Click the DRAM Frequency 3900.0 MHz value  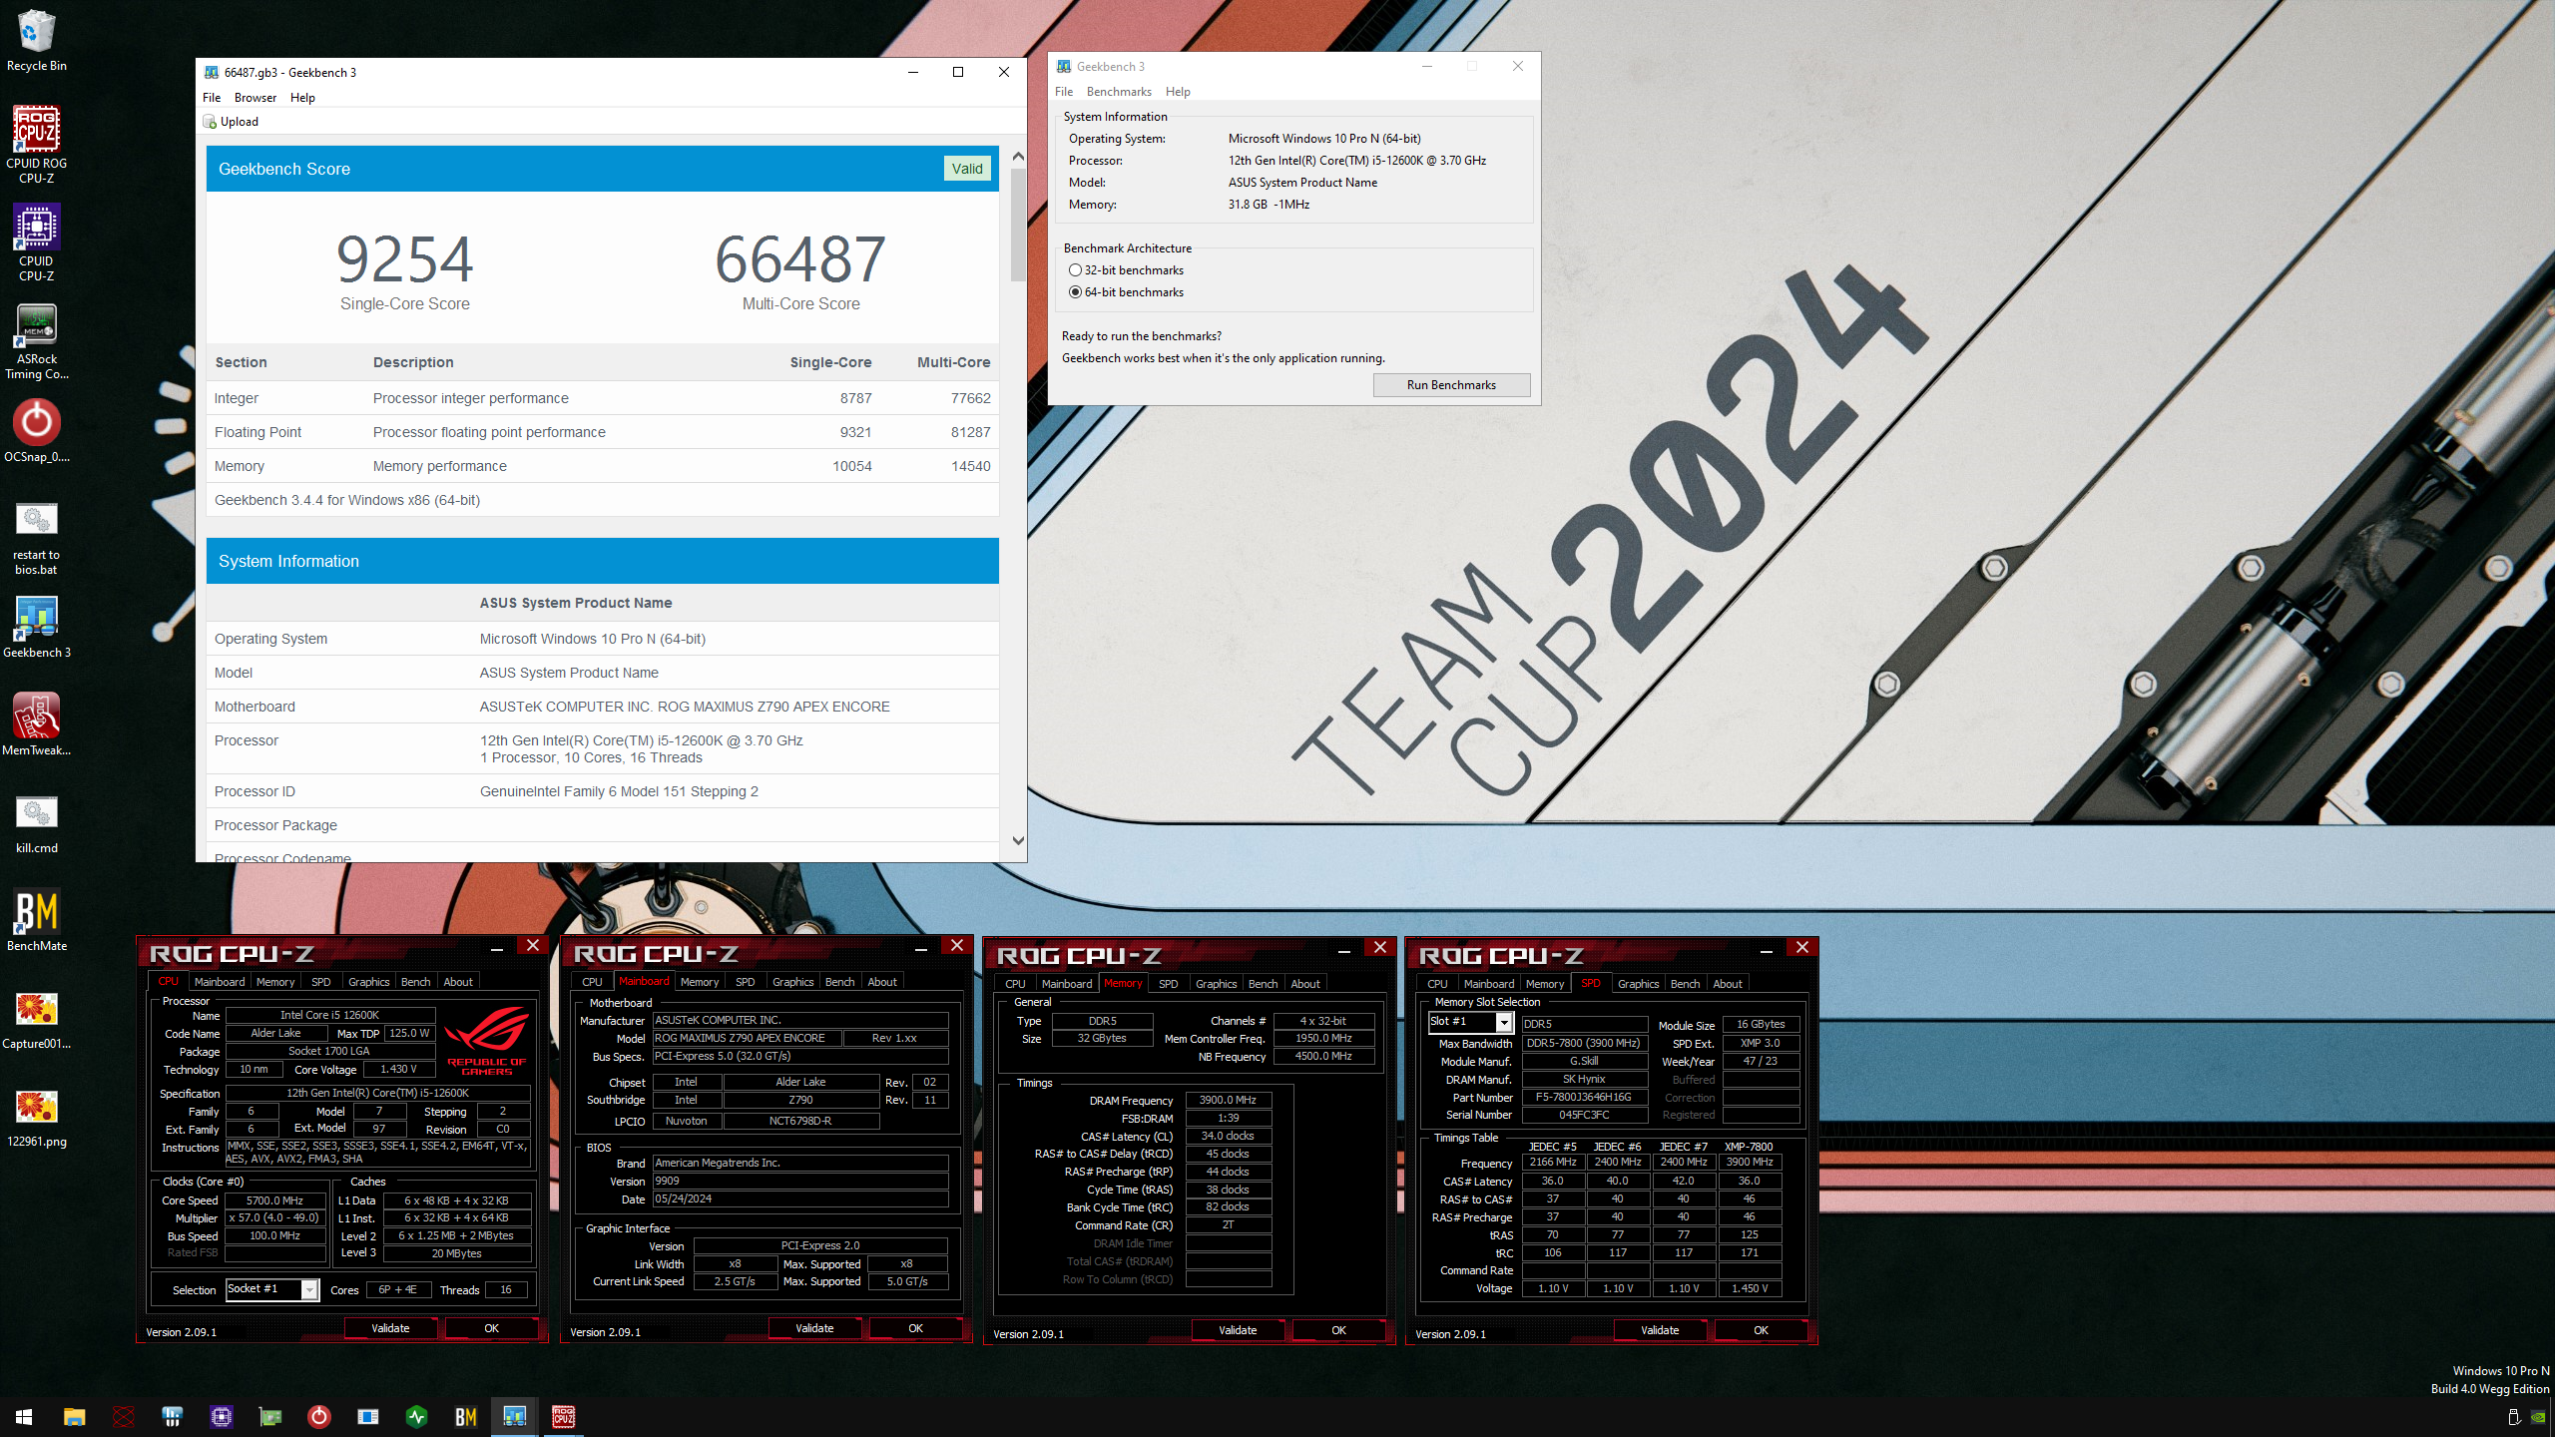[1227, 1101]
